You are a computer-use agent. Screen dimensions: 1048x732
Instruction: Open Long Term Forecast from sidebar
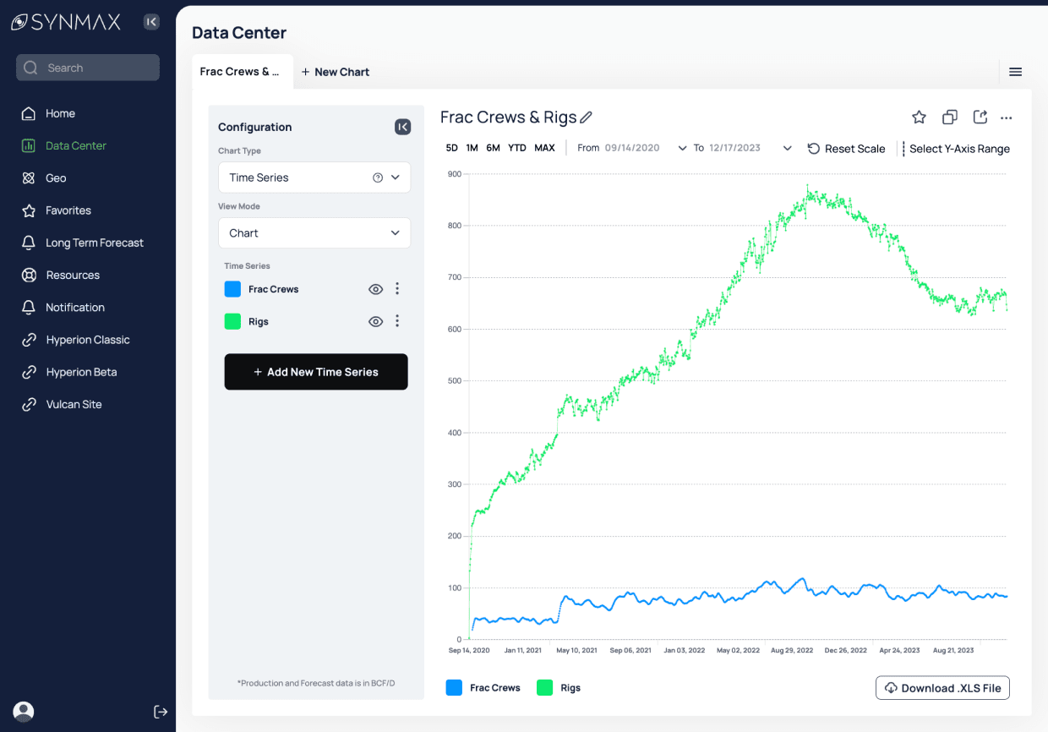(x=95, y=243)
